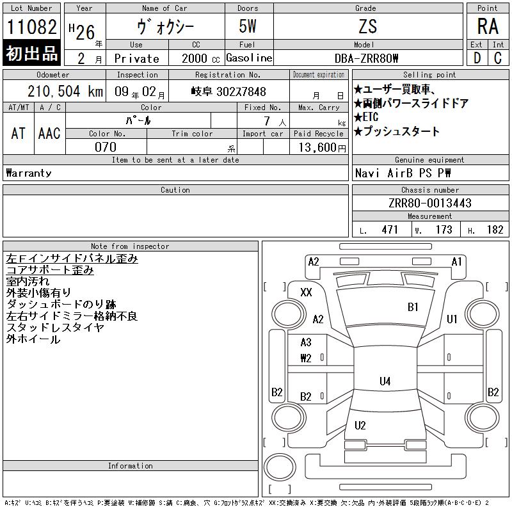Click the lot number 11082
Viewport: 512px width, 512px height.
pyautogui.click(x=31, y=27)
